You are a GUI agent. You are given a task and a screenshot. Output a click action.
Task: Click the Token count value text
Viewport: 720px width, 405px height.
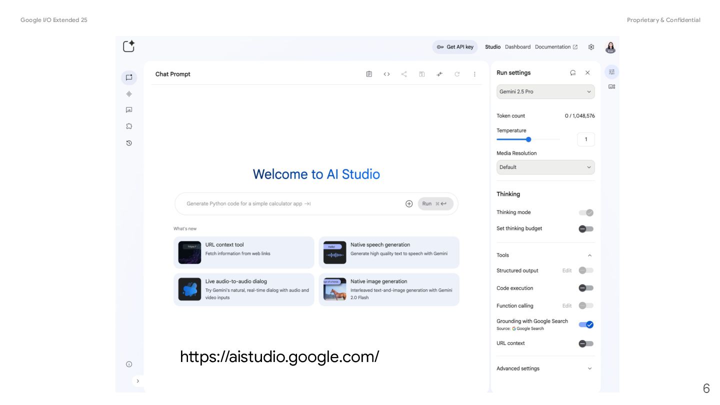coord(579,116)
